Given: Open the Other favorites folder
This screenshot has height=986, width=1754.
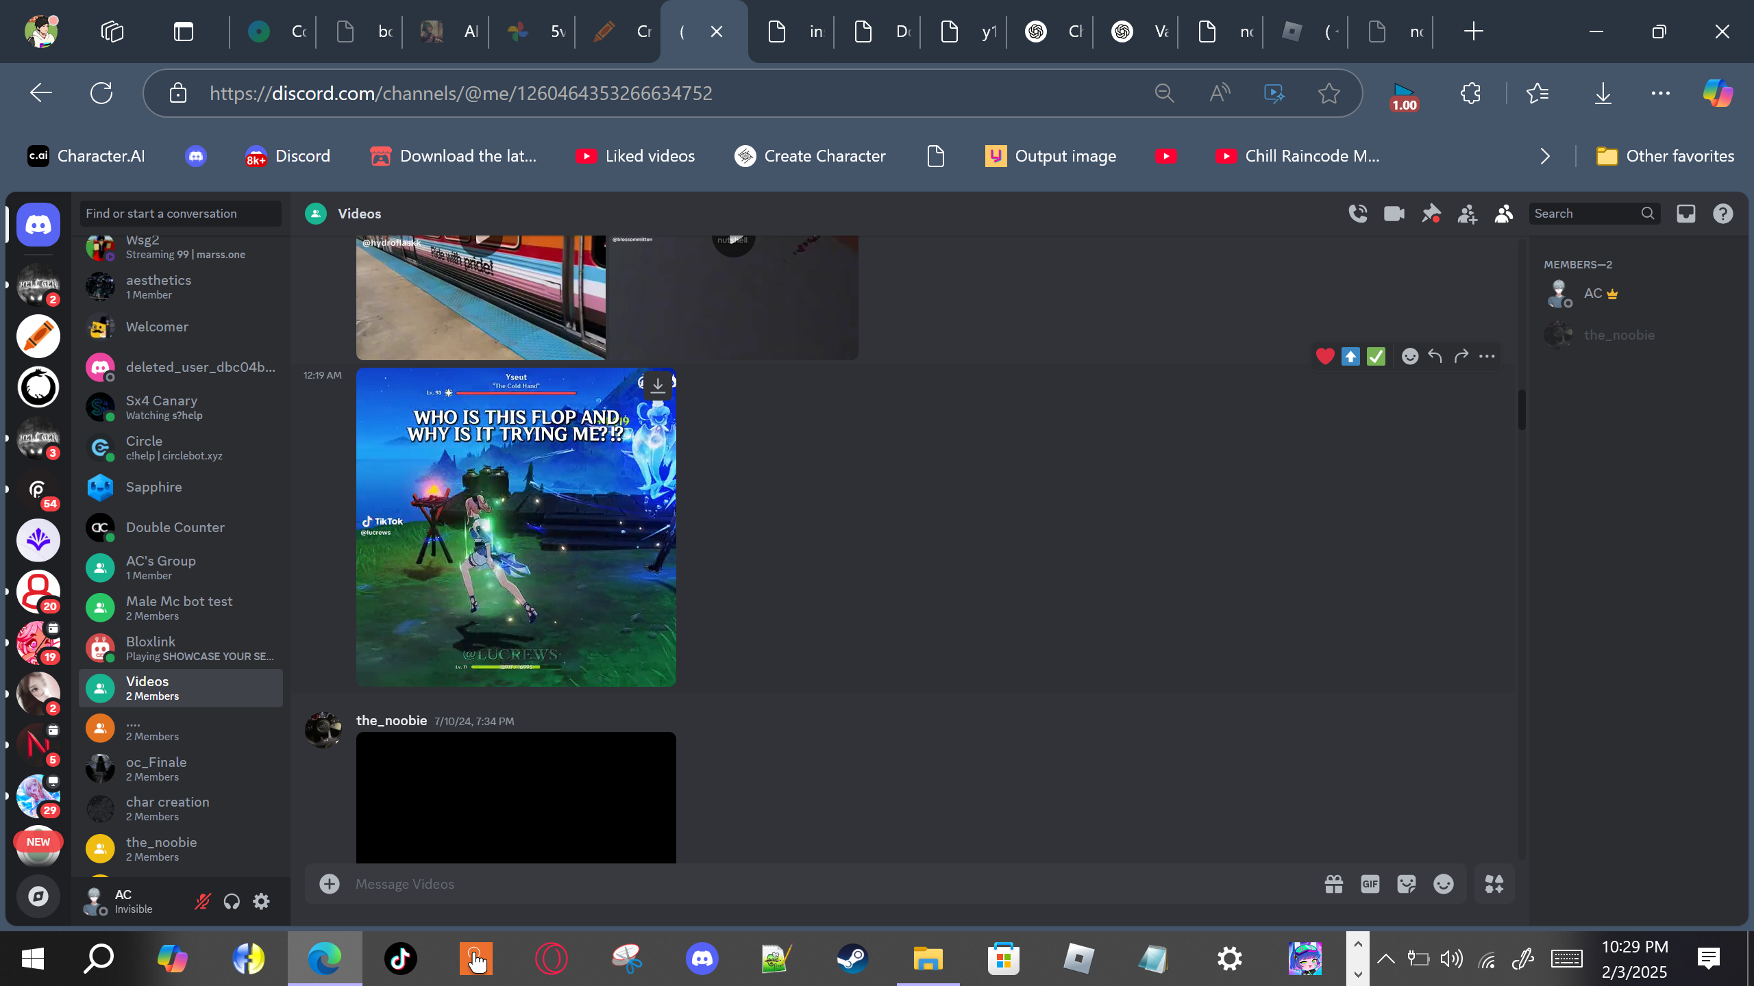Looking at the screenshot, I should point(1665,156).
